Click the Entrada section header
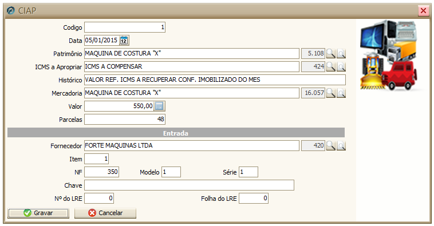 [176, 133]
